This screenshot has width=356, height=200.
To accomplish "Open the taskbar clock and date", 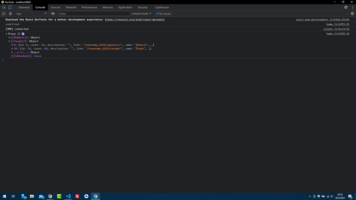I will tap(340, 196).
